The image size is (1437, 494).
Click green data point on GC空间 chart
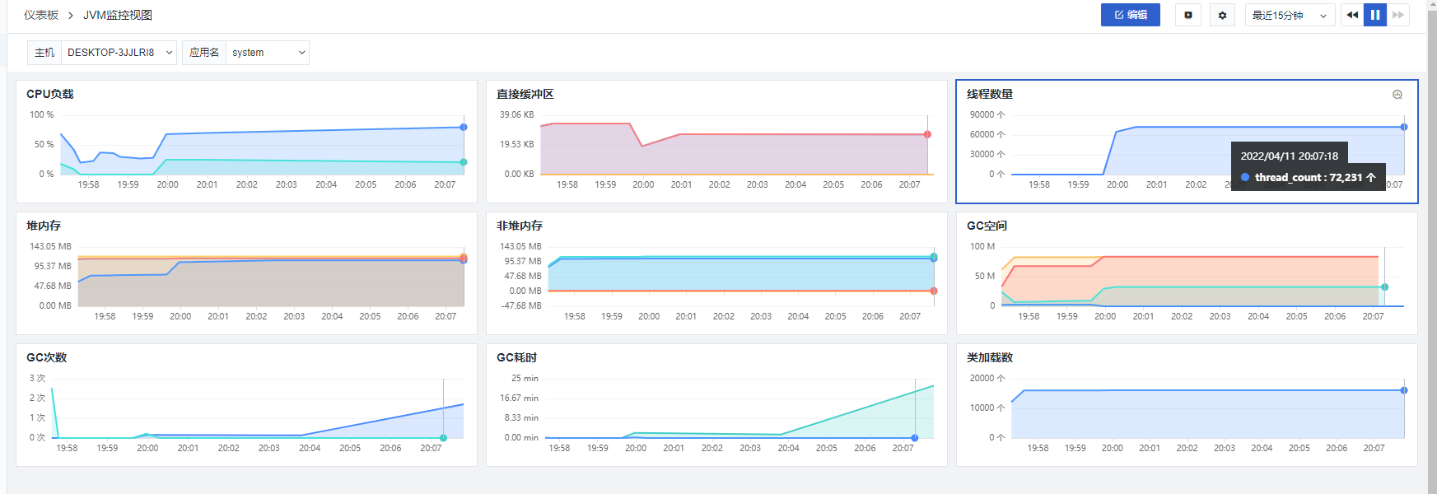[x=1384, y=287]
